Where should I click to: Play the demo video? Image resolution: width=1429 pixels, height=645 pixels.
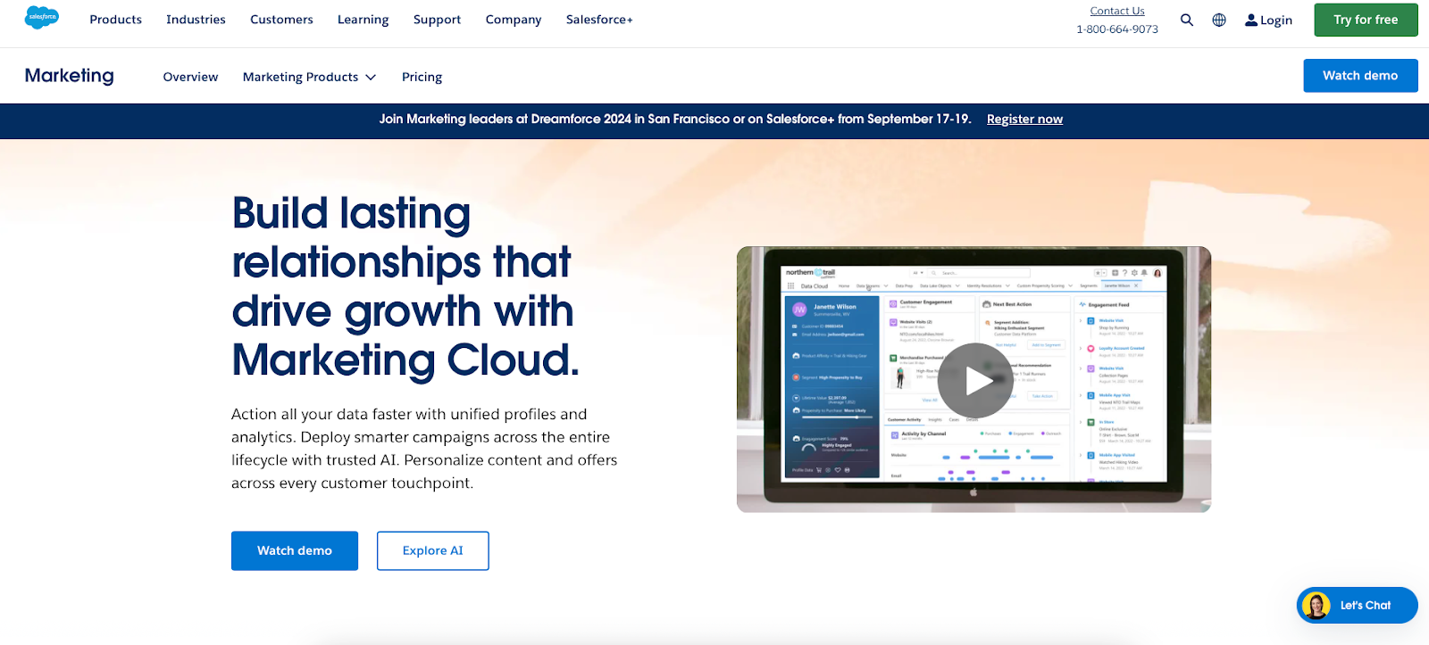tap(975, 381)
